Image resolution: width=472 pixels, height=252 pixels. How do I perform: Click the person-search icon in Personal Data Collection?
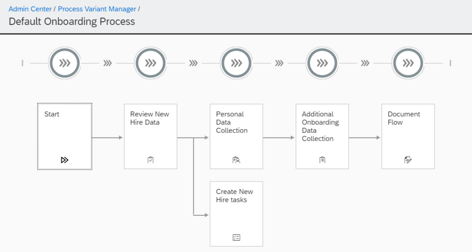coord(236,160)
